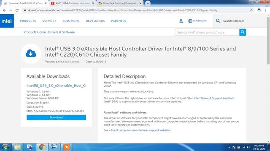The height and width of the screenshot is (151, 270).
Task: Click the taskbar clock
Action: [x=259, y=147]
